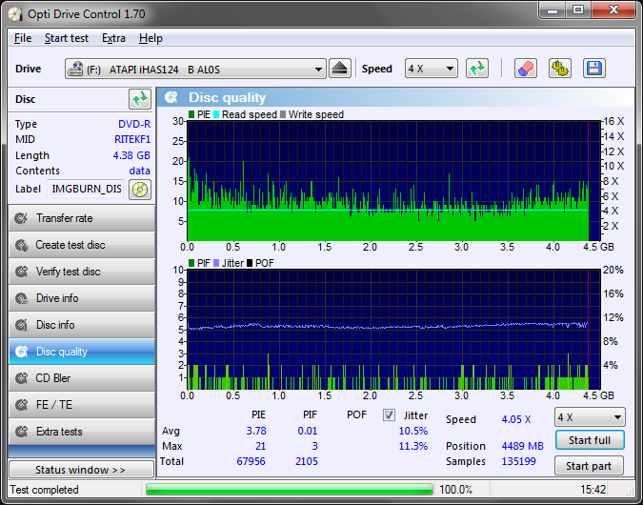Switch to the Transfer rate panel
The width and height of the screenshot is (643, 505).
[82, 218]
